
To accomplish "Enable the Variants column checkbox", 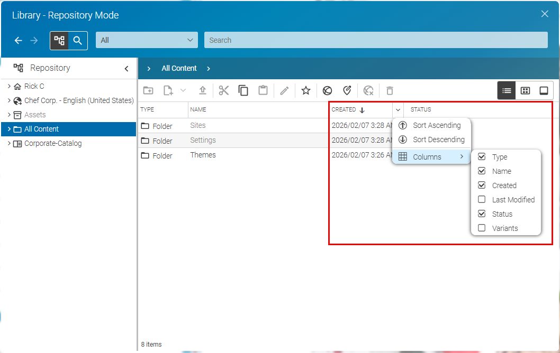I will pos(482,228).
